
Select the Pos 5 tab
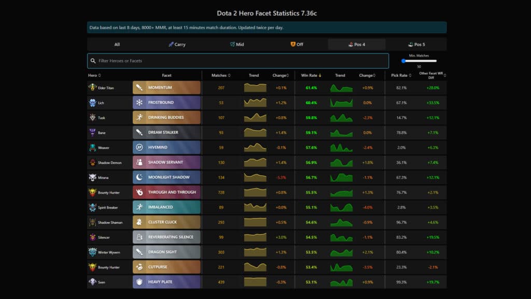416,45
